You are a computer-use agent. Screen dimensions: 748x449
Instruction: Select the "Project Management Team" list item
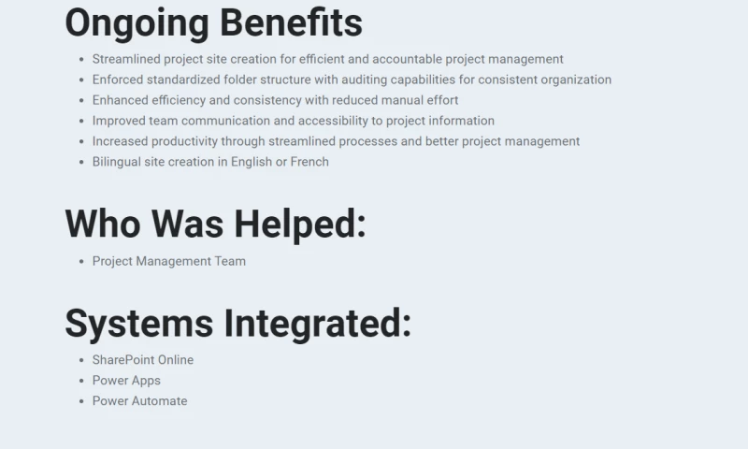coord(168,261)
